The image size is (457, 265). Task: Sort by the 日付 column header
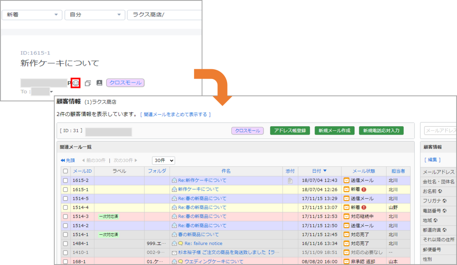[319, 171]
